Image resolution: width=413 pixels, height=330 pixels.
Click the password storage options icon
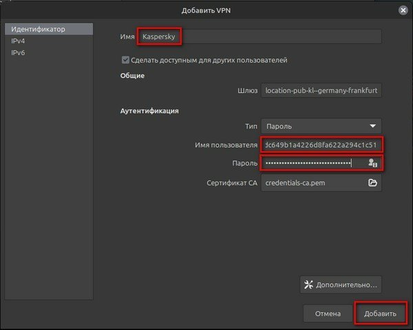pos(372,163)
